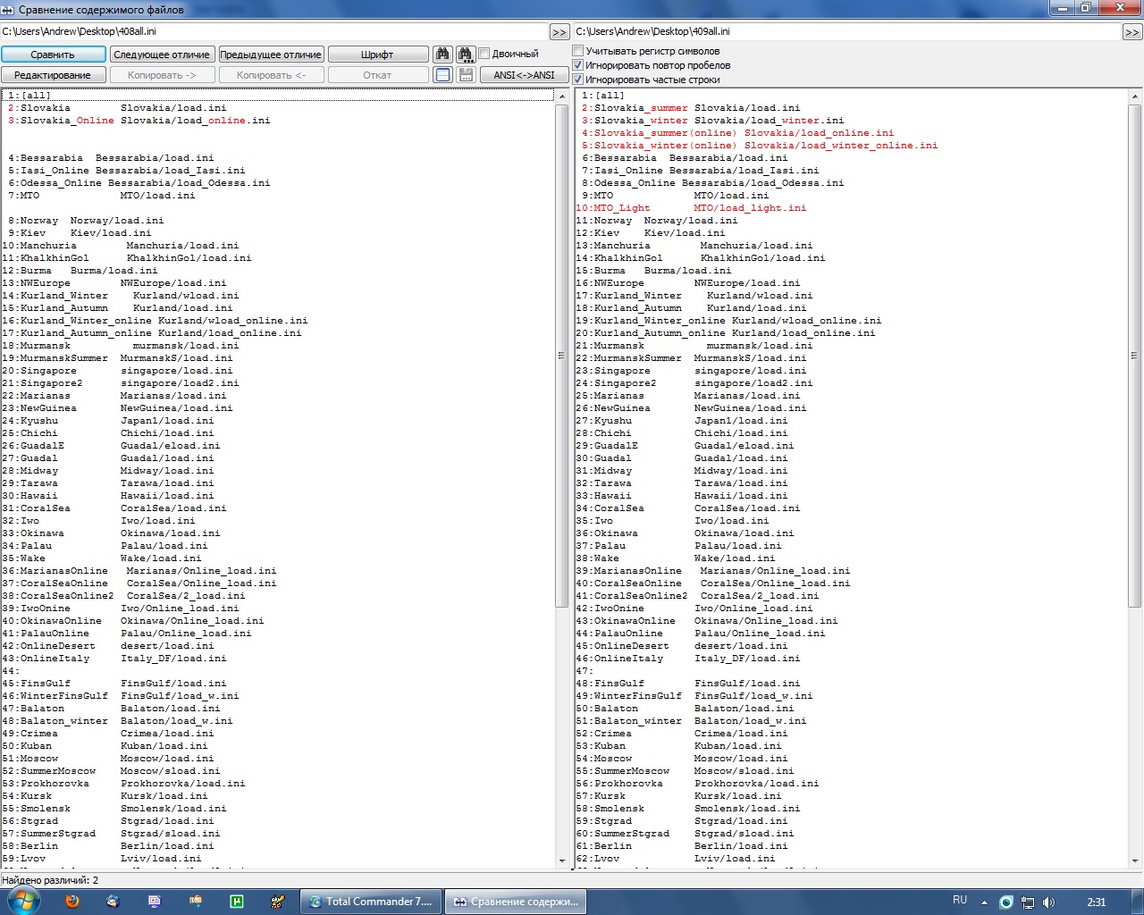Image resolution: width=1144 pixels, height=915 pixels.
Task: Click the status text Найдено различий: 2
Action: (50, 880)
